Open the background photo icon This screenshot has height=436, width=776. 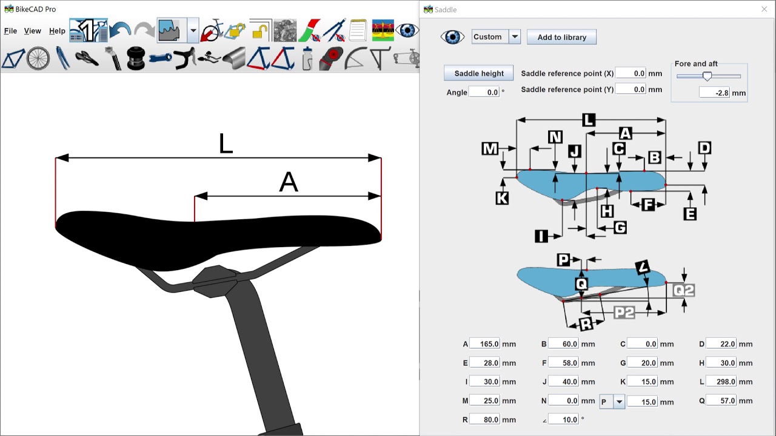pyautogui.click(x=285, y=30)
